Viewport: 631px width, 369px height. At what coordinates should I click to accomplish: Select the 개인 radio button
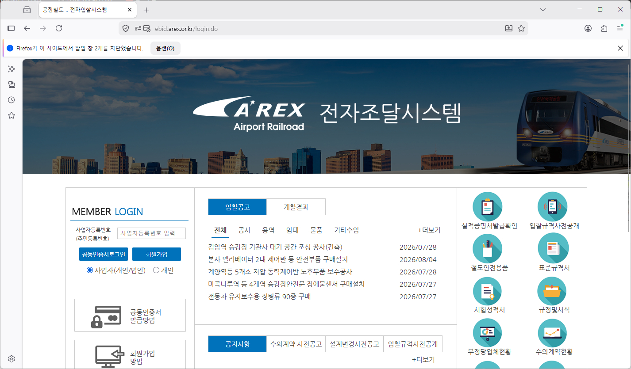click(x=156, y=270)
